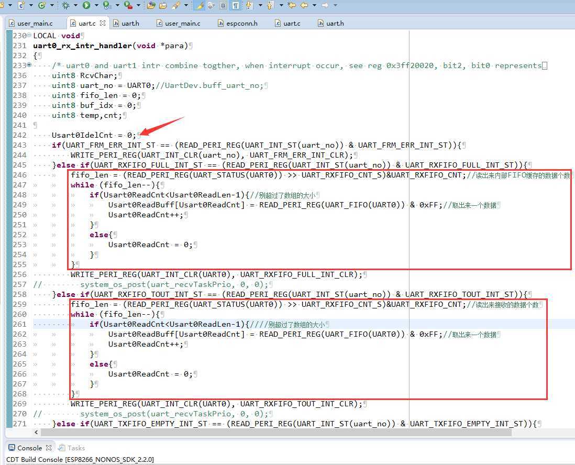This screenshot has height=465, width=575.
Task: Switch to the espconn.h tab
Action: coord(237,24)
